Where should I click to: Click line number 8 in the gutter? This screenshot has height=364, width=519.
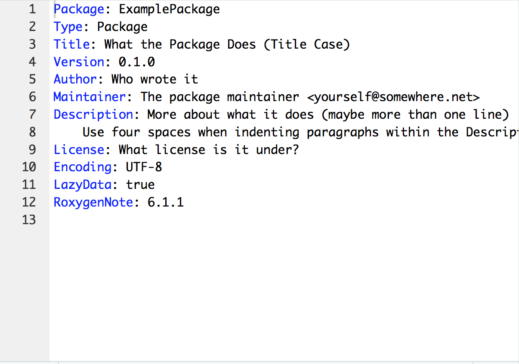[x=33, y=132]
